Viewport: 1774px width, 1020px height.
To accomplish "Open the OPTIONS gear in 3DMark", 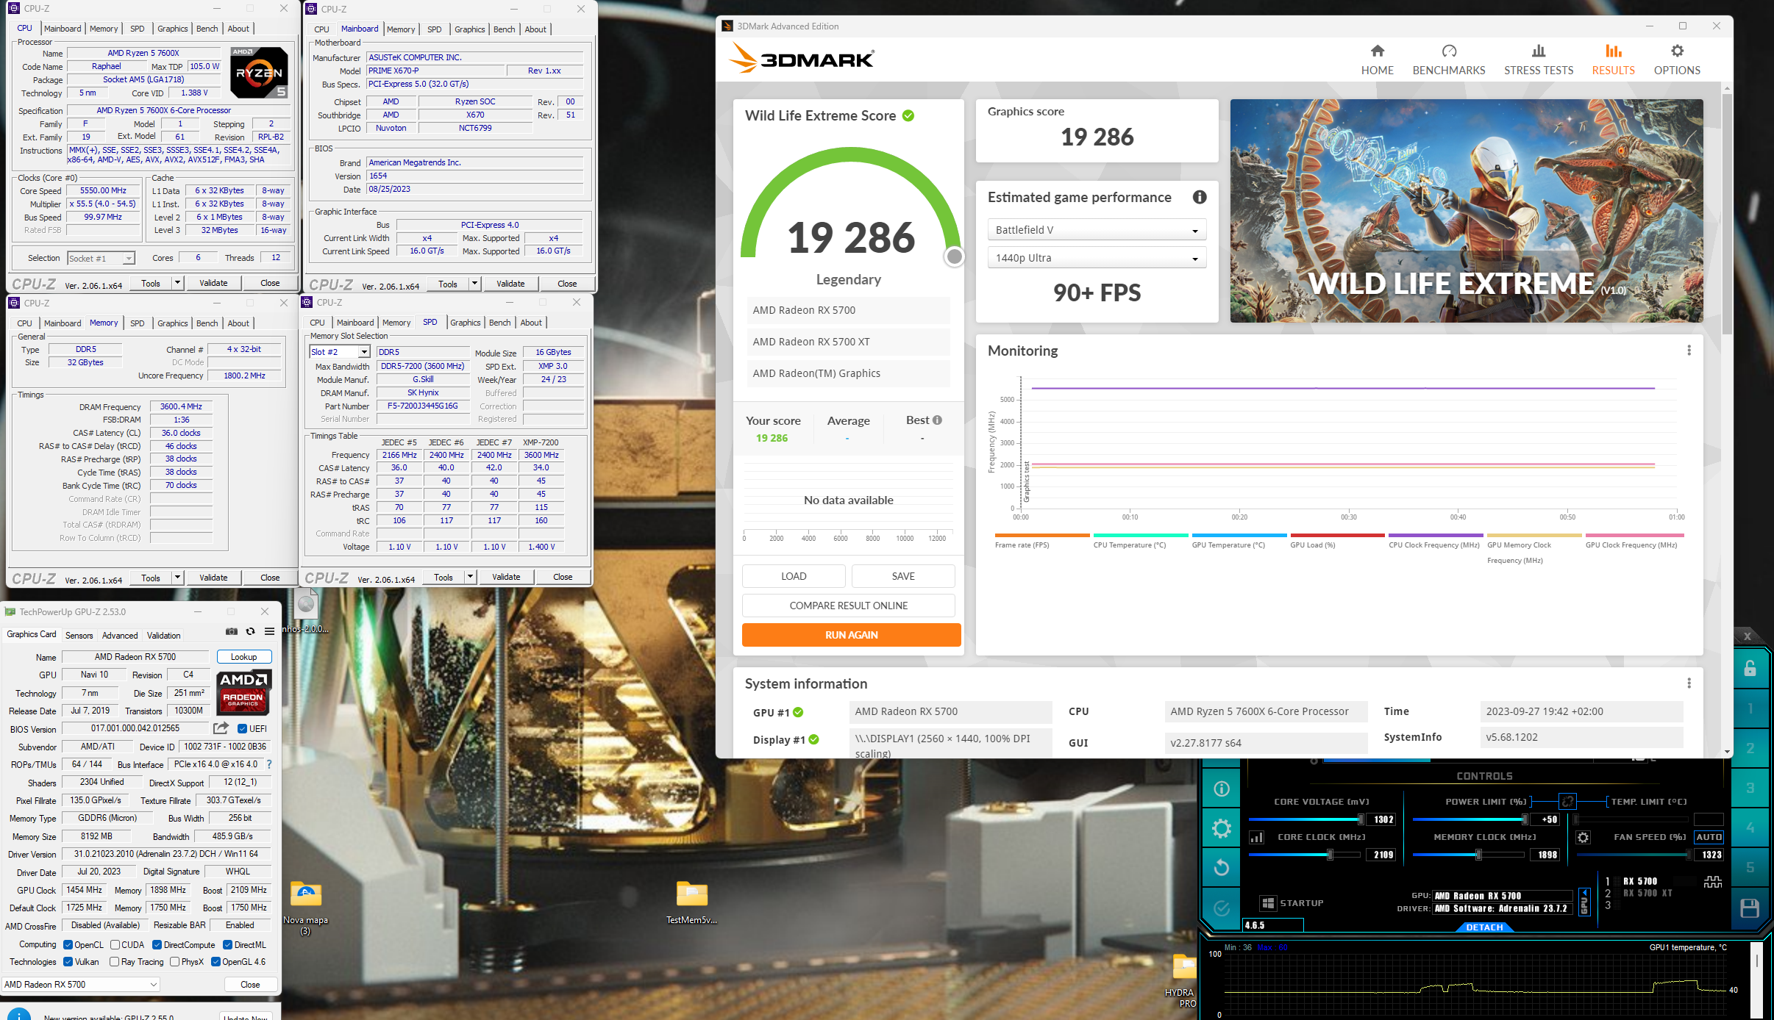I will point(1676,51).
